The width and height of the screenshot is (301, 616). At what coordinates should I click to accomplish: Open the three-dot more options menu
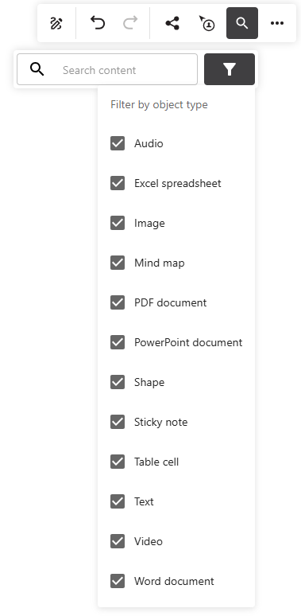pos(277,23)
